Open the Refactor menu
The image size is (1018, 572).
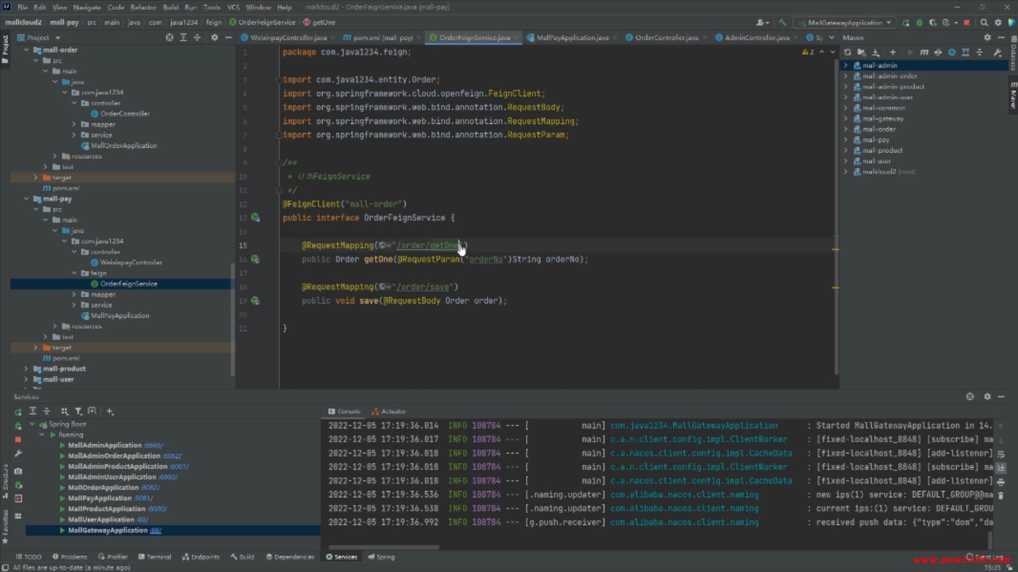point(143,7)
